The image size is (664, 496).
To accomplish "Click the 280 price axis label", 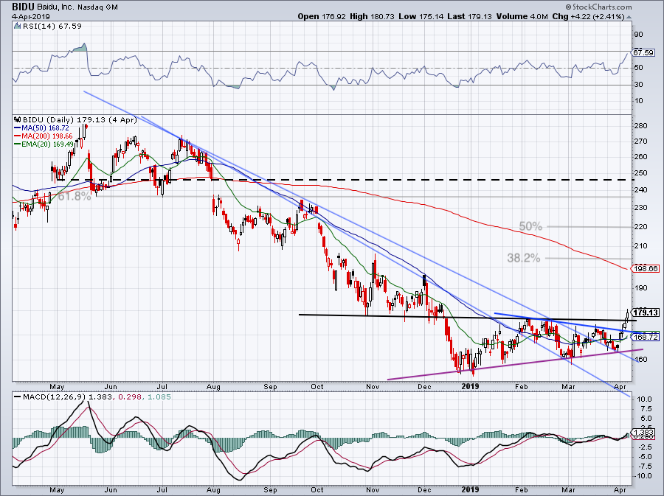I will 641,126.
